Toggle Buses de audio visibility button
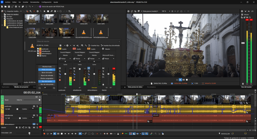Screen dimensions: 257x139 47,73
